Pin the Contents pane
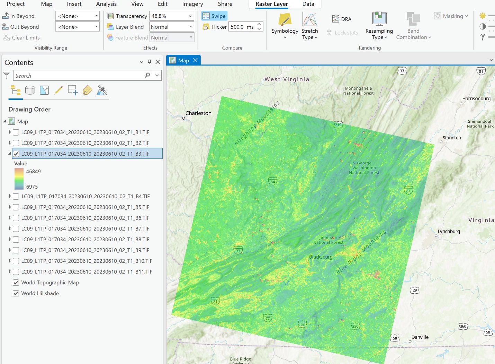The image size is (495, 364). (x=150, y=62)
